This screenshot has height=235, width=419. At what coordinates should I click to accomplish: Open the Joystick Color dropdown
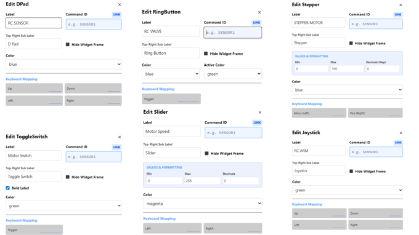[348, 190]
